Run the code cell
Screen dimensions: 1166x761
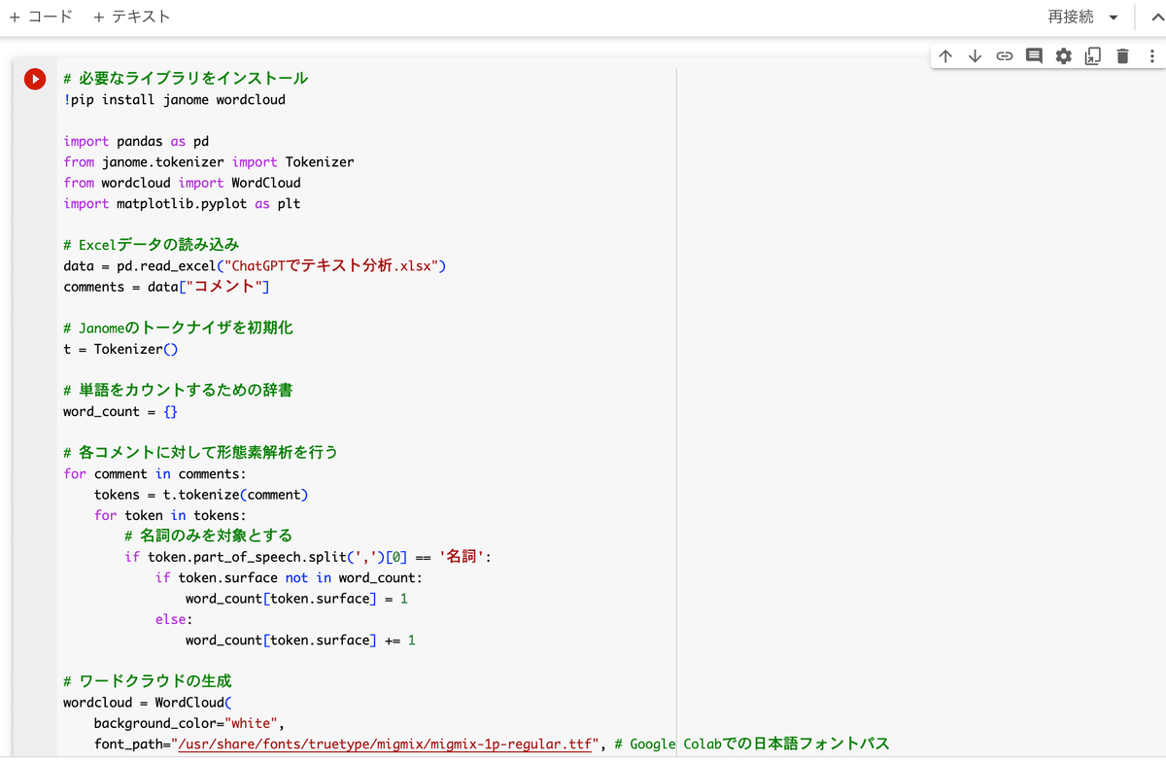(x=35, y=80)
